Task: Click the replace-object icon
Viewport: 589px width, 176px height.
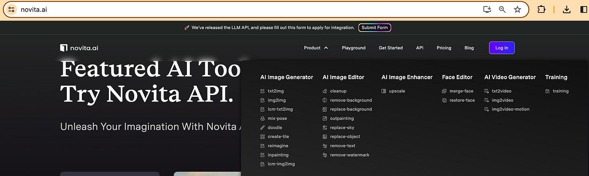Action: [x=325, y=136]
